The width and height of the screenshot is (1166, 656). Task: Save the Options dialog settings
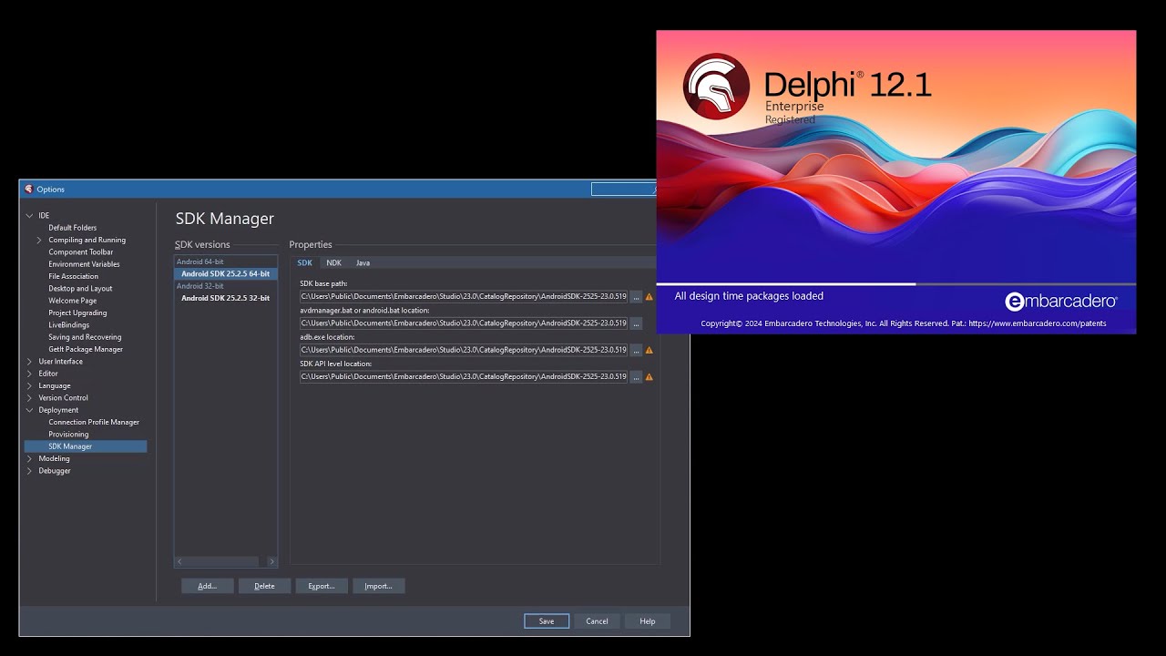547,621
